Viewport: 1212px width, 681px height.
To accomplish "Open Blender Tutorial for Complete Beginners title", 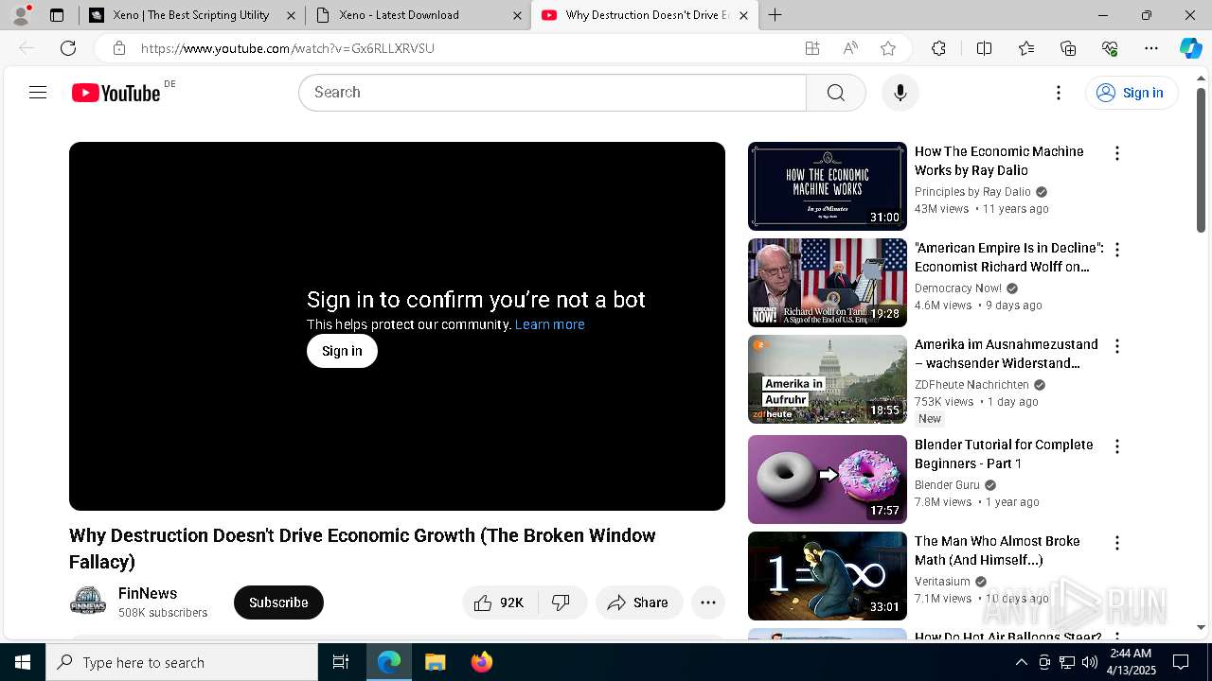I will click(1004, 454).
